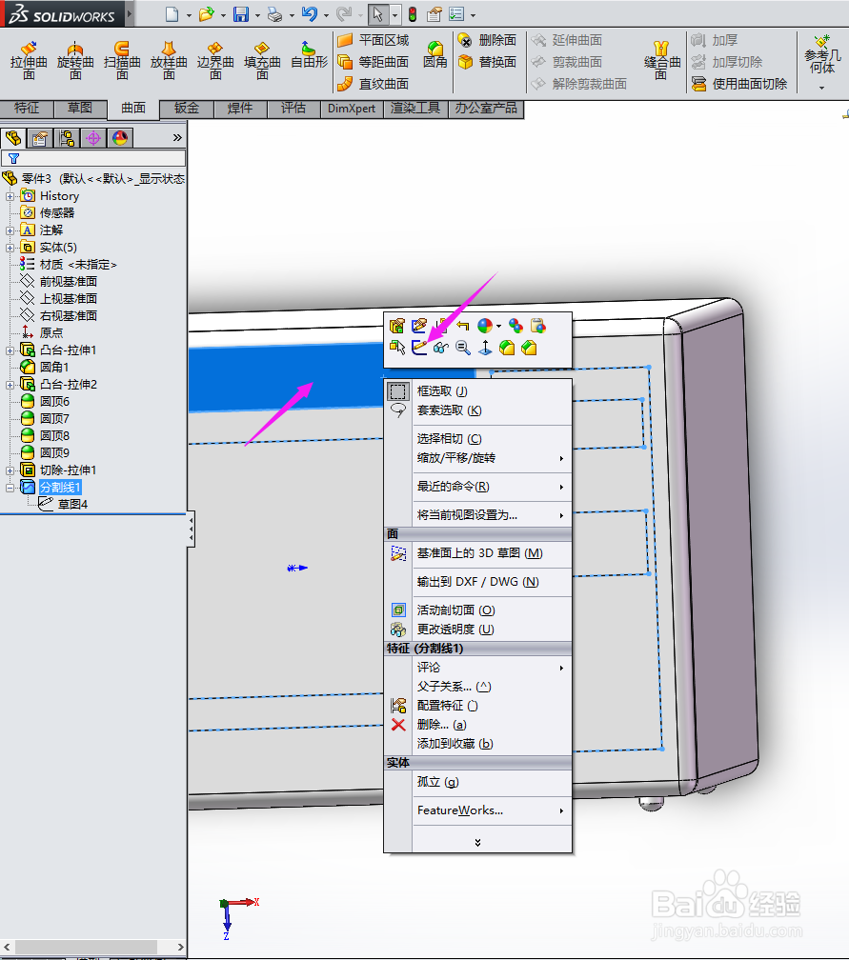Screen dimensions: 849x960
Task: Undo the last action
Action: [x=310, y=14]
